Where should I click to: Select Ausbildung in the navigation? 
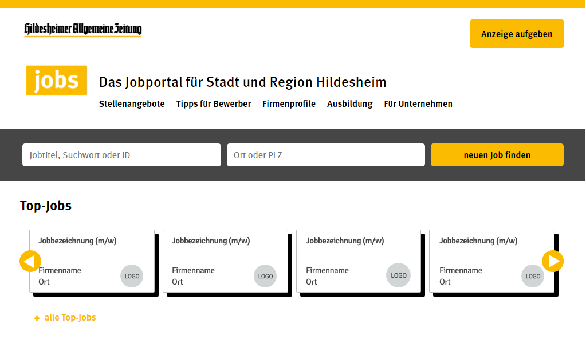349,104
